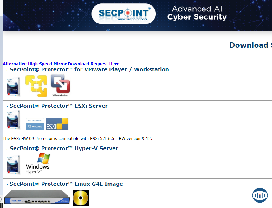Open the SecPoint Protector Hyper-V Server heading
272x208 pixels.
tap(61, 148)
